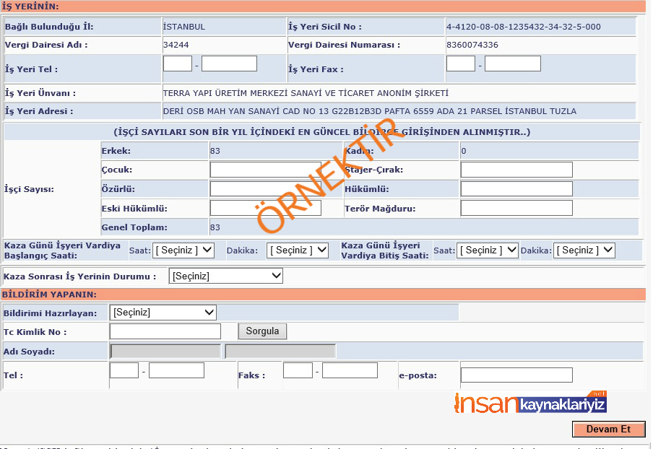Expand Kaza Sonrası İş Yerinin Durumu dropdown
This screenshot has width=653, height=449.
tap(226, 276)
